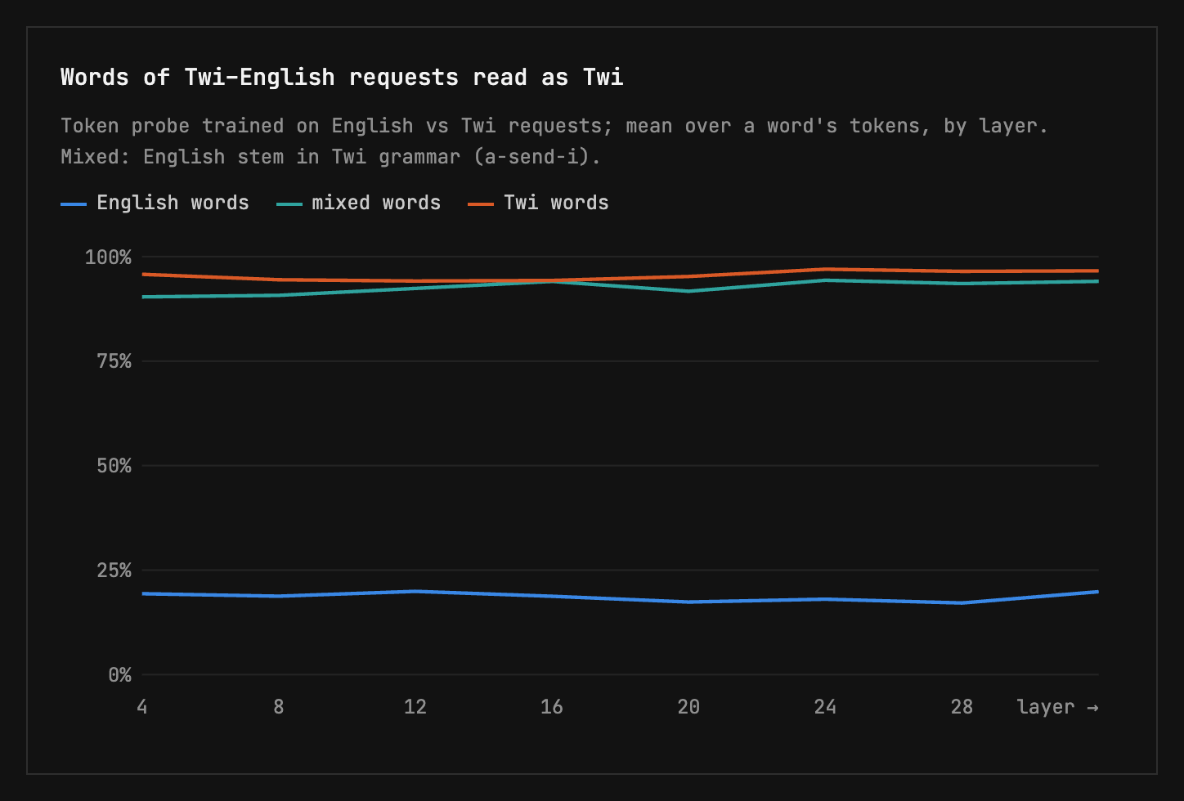The width and height of the screenshot is (1184, 801).
Task: Click the 75% y-axis label
Action: [114, 361]
